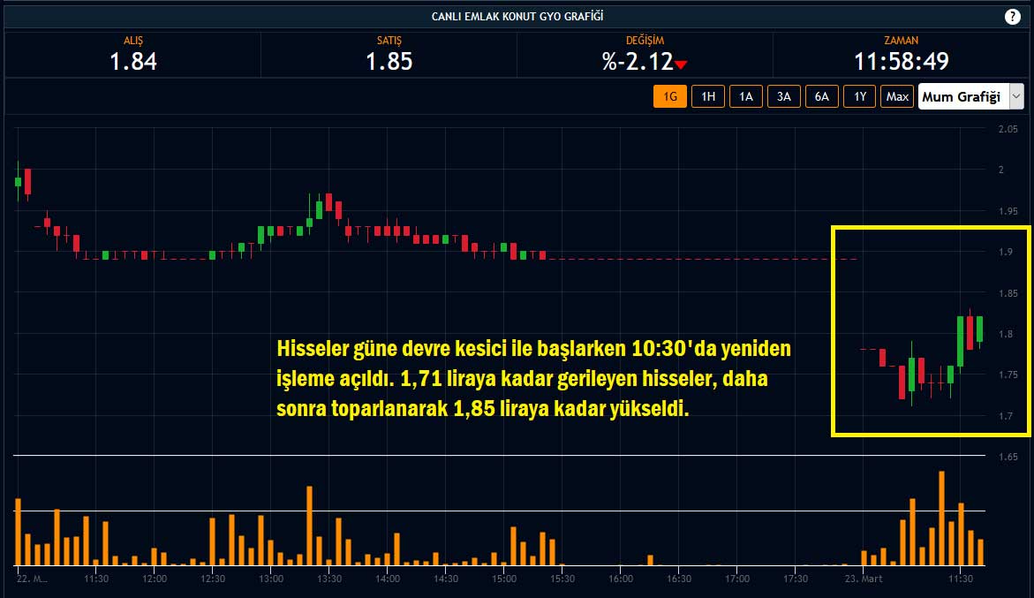Viewport: 1034px width, 598px height.
Task: Click the DEĞİŞİM column label
Action: point(645,41)
